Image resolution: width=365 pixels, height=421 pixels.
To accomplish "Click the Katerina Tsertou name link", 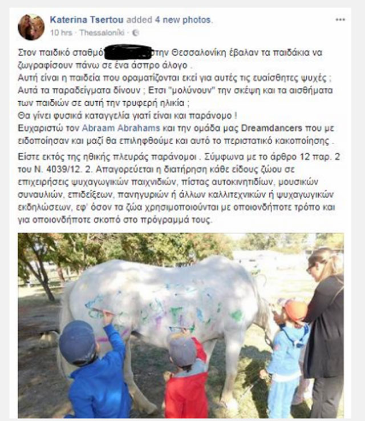I will (87, 20).
